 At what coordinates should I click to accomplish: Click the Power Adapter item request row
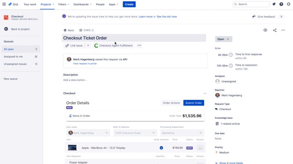pos(135,162)
